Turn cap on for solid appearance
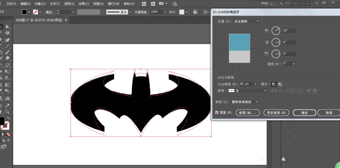This screenshot has width=340, height=168. [x=274, y=84]
